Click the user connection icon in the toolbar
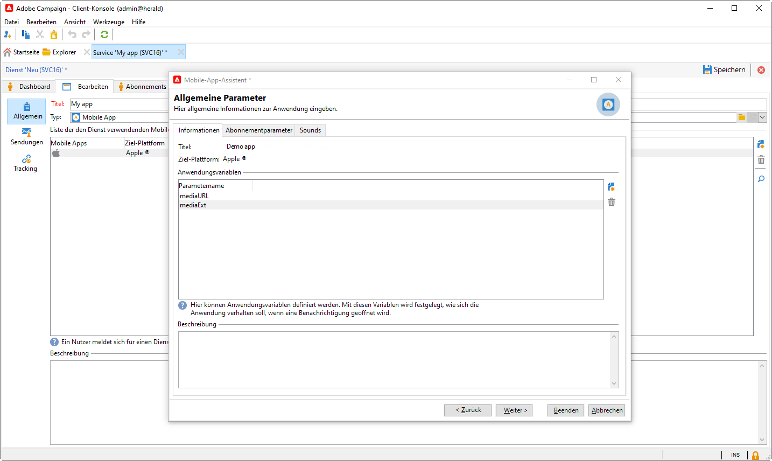The height and width of the screenshot is (461, 772). [x=8, y=34]
